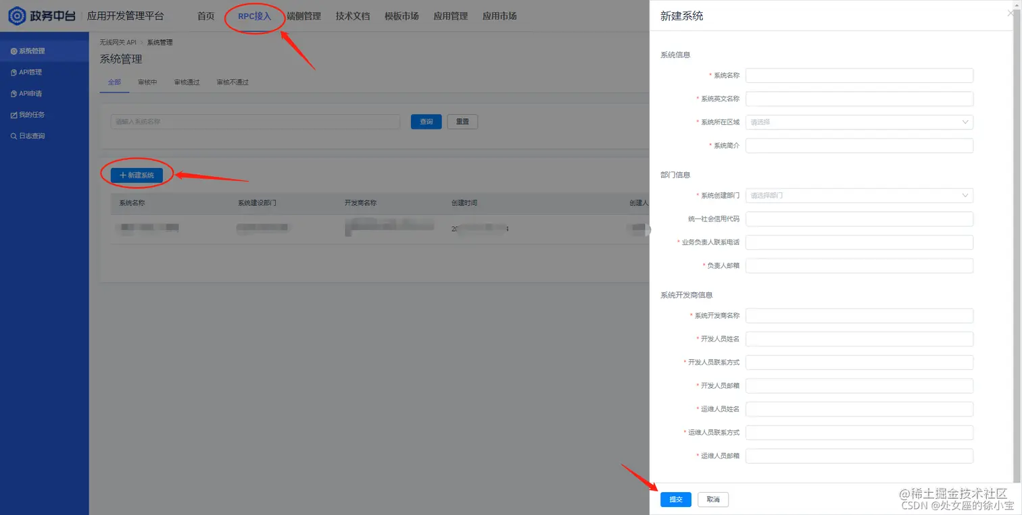The height and width of the screenshot is (515, 1022).
Task: Switch to the 审核中 tab
Action: [147, 82]
